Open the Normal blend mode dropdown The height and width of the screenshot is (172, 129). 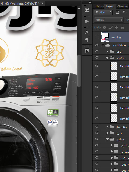point(109,20)
